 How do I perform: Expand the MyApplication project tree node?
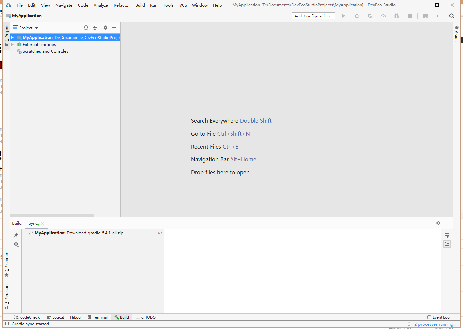pyautogui.click(x=12, y=38)
